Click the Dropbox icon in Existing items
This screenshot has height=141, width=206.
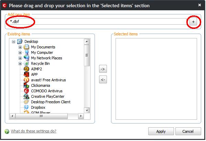(26, 107)
